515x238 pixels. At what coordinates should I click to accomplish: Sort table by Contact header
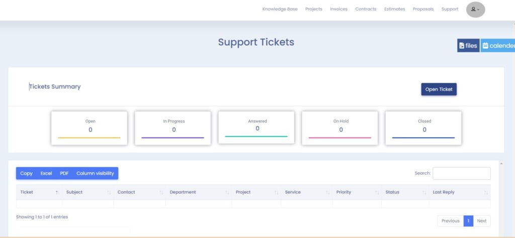[x=126, y=192]
